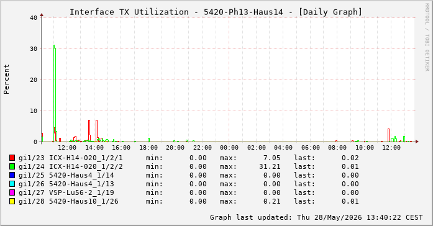Click the blue gi1/25 legend swatch

click(x=12, y=175)
